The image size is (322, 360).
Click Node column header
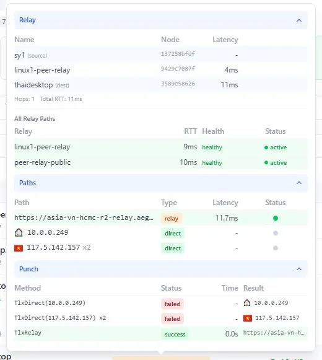(x=170, y=40)
